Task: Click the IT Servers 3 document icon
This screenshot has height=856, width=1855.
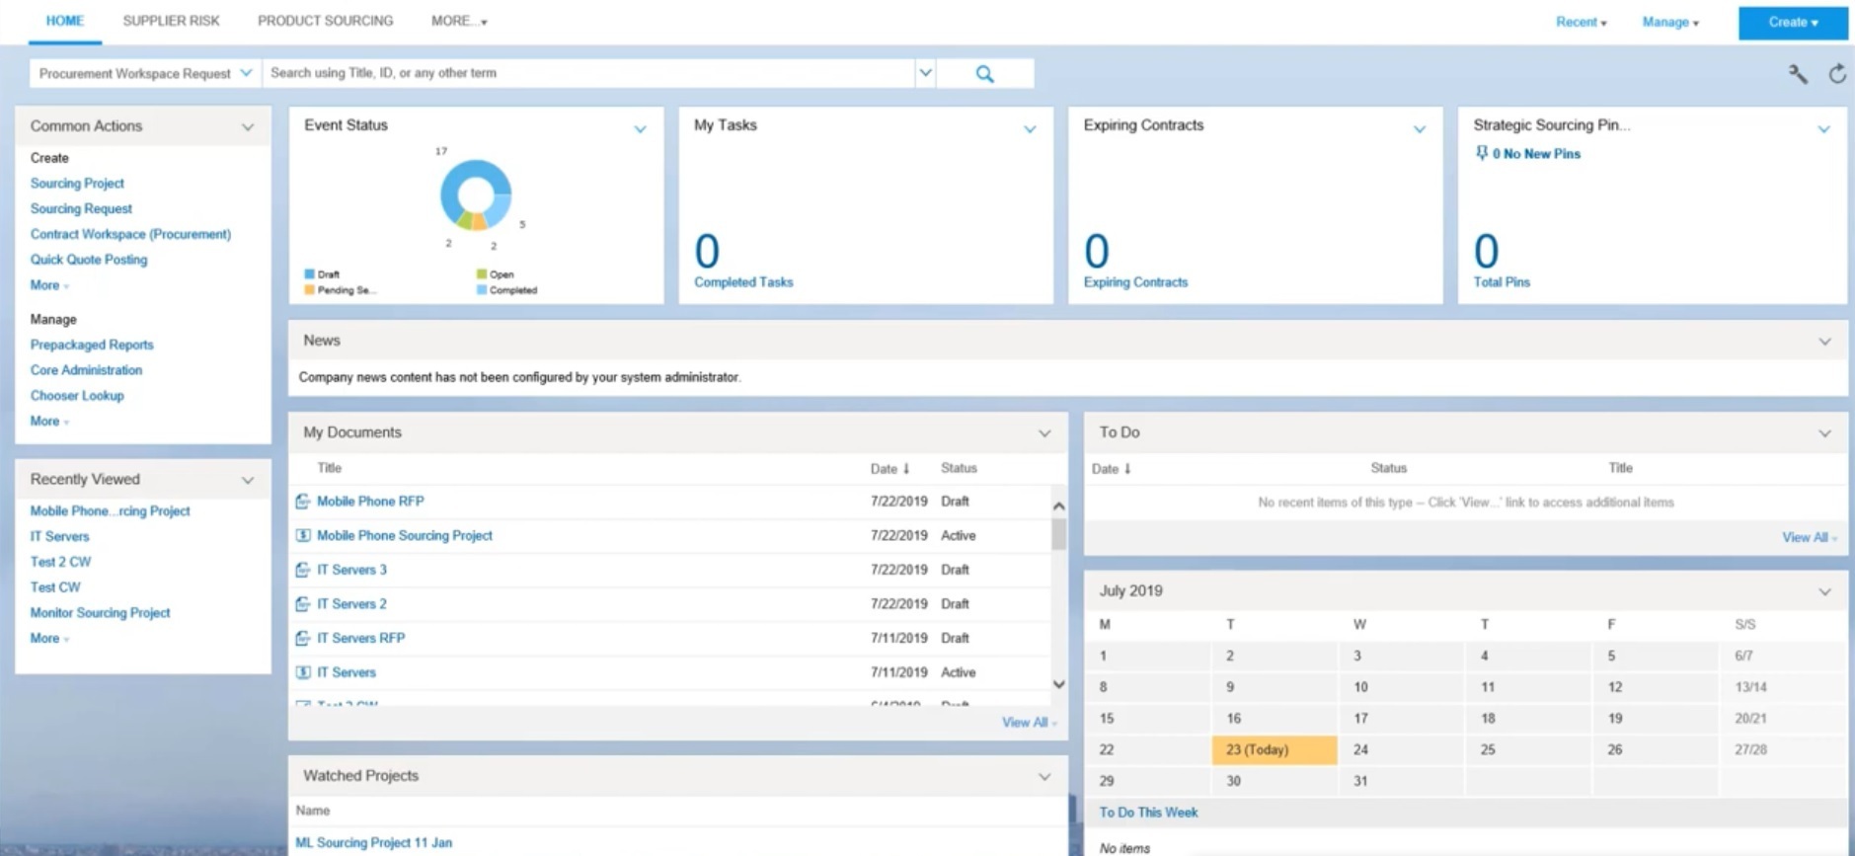Action: (x=303, y=570)
